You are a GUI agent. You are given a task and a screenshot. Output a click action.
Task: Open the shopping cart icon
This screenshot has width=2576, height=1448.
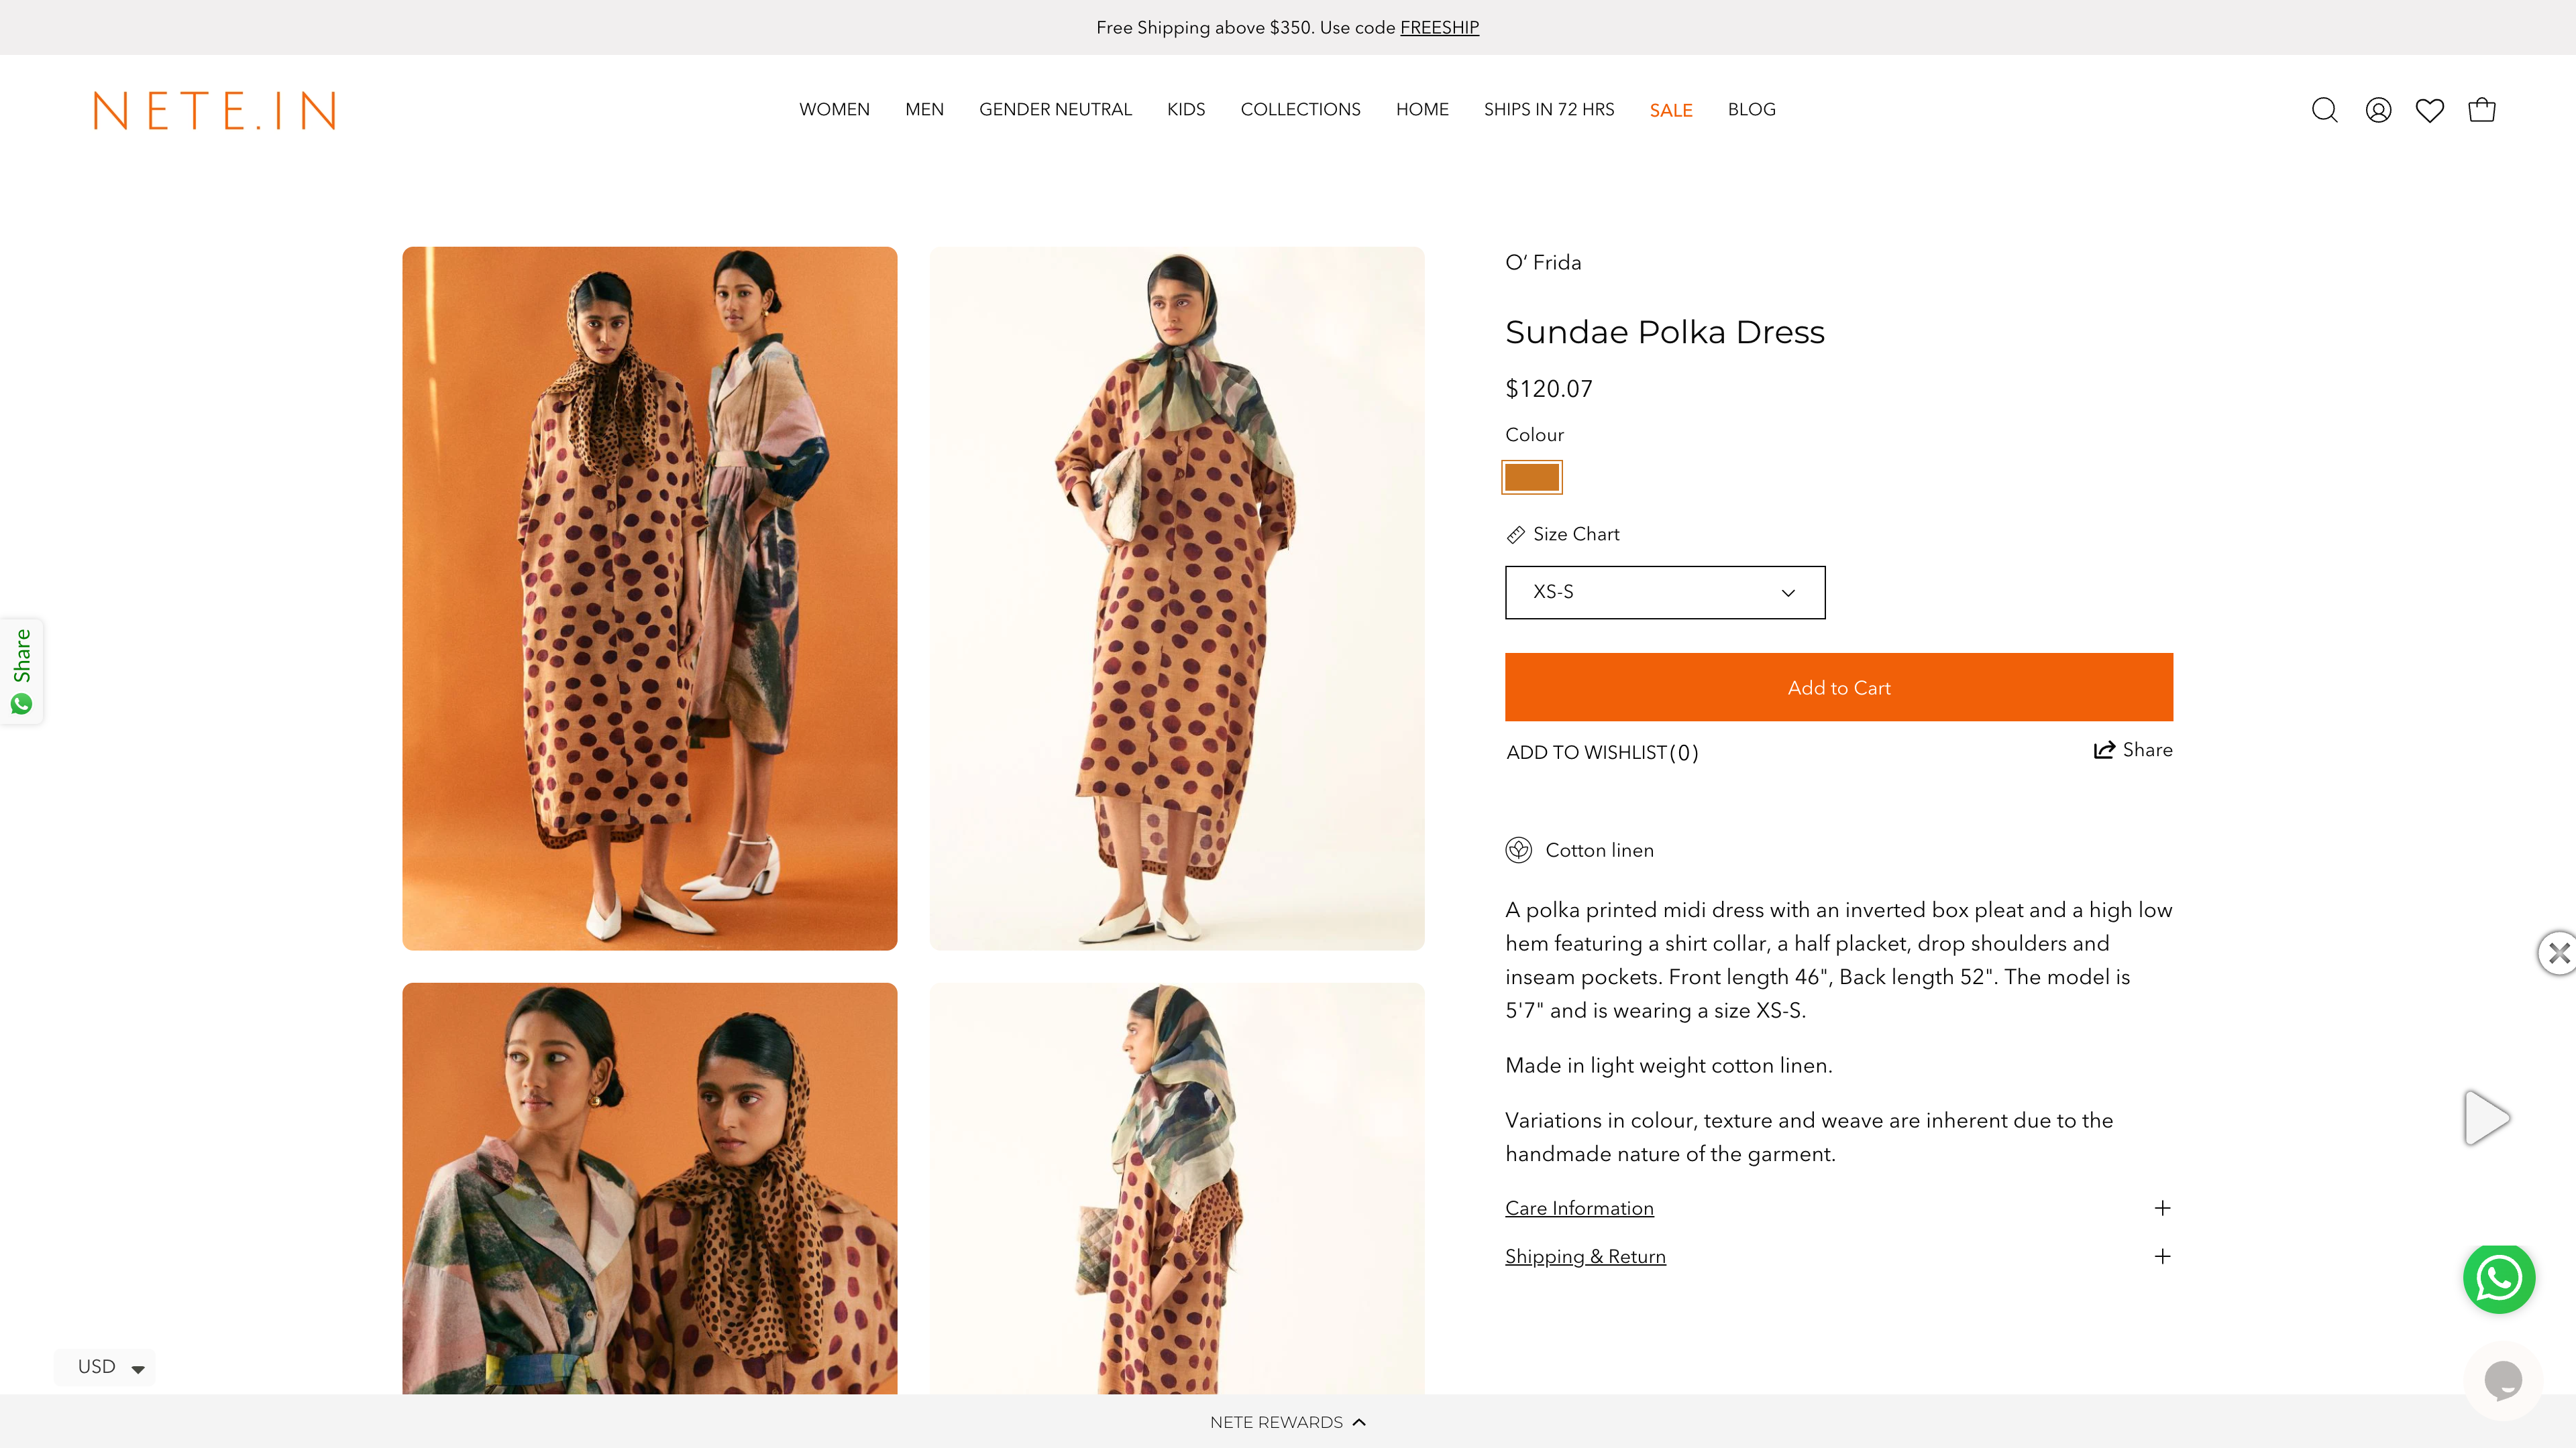click(x=2481, y=110)
